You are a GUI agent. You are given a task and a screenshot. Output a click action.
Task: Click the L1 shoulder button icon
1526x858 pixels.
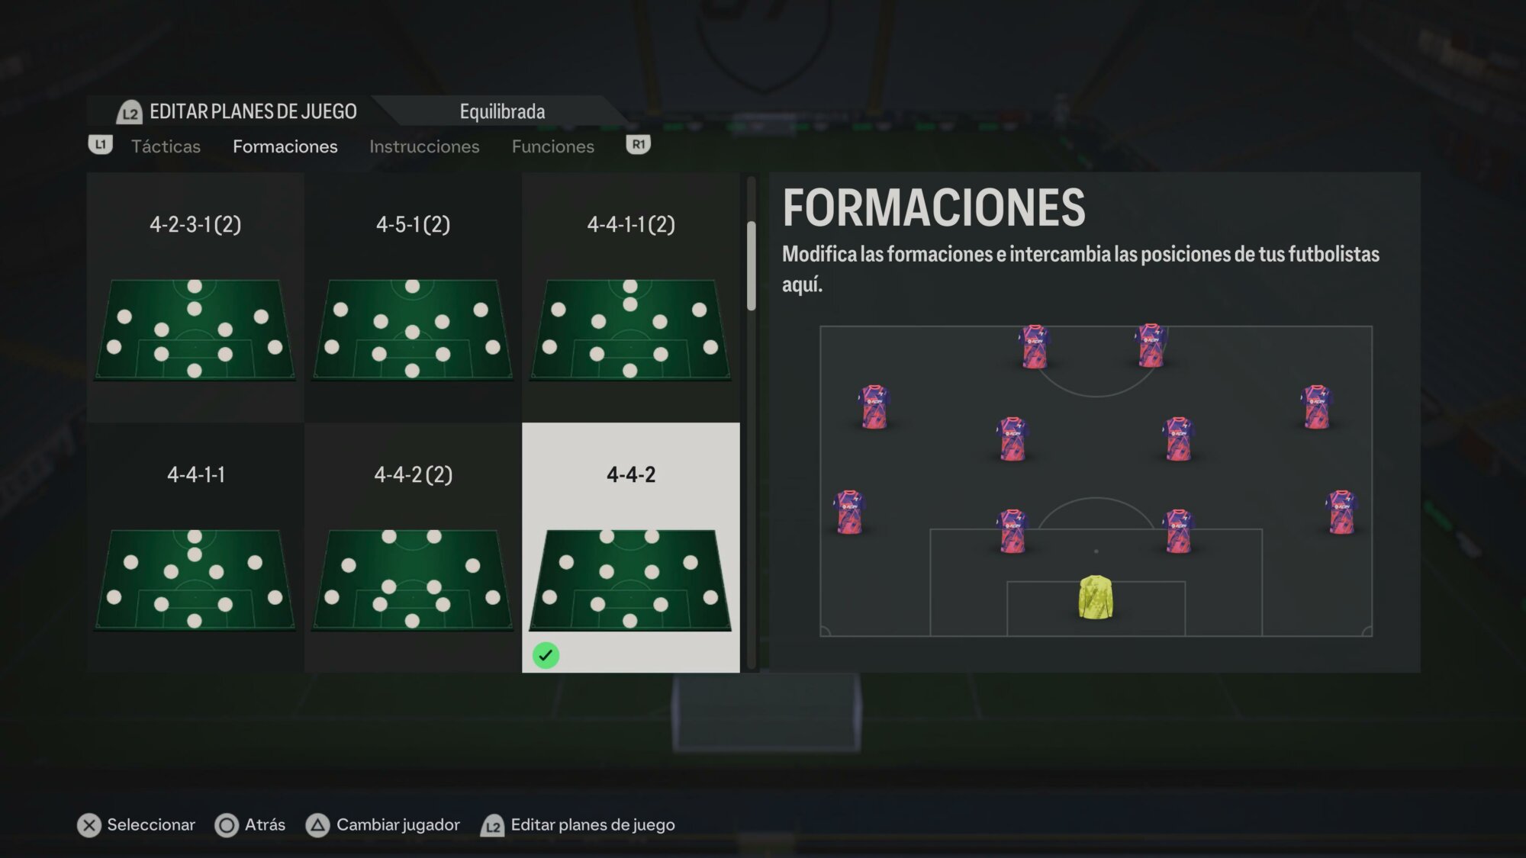(101, 144)
